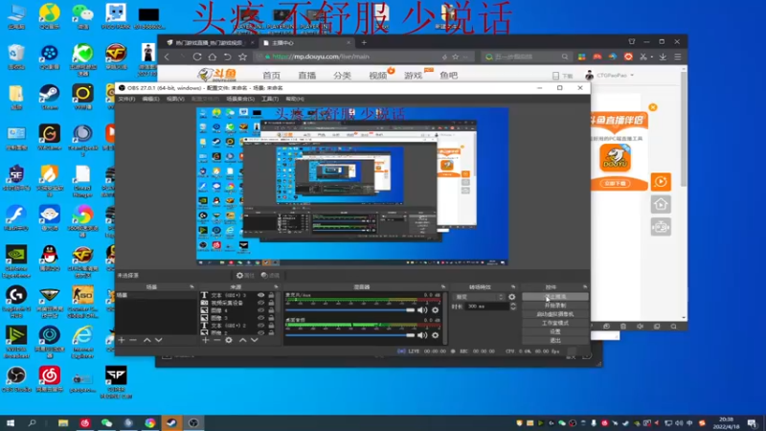Pop out the Scenes dock panel icon
766x431 pixels.
click(191, 286)
